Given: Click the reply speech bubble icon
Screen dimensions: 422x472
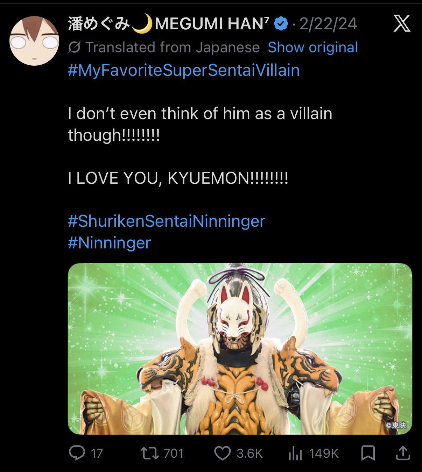Looking at the screenshot, I should (x=76, y=453).
